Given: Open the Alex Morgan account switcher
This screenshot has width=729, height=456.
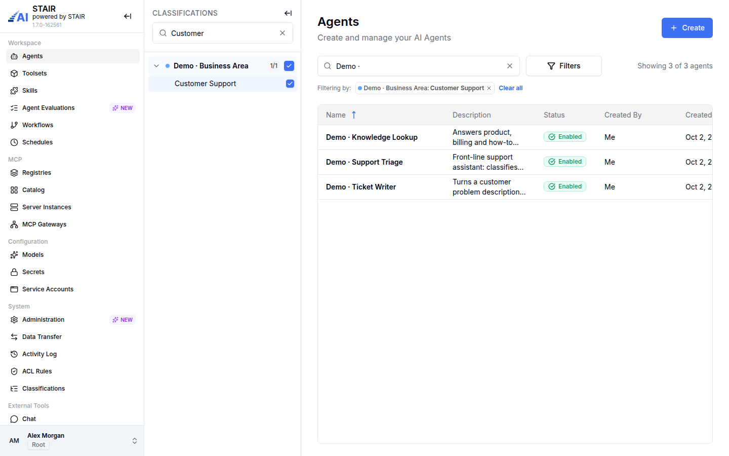Looking at the screenshot, I should tap(72, 440).
